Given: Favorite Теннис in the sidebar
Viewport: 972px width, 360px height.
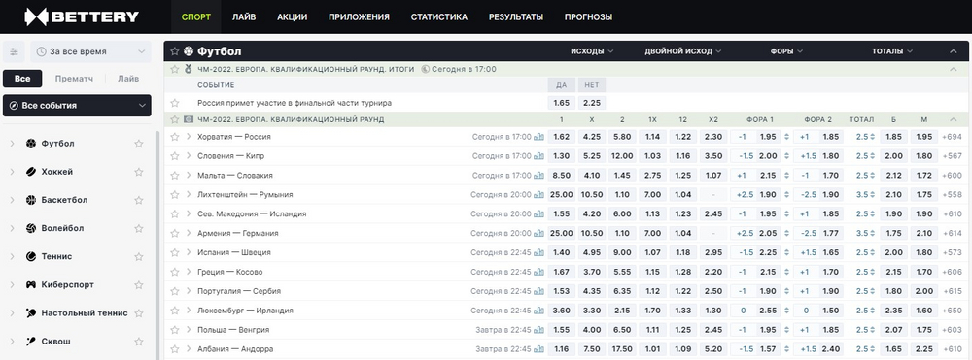Looking at the screenshot, I should click(139, 256).
